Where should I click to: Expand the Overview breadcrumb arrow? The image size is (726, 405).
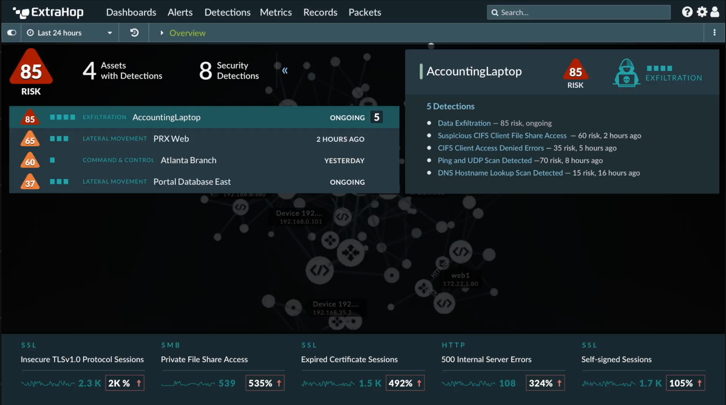pyautogui.click(x=162, y=33)
